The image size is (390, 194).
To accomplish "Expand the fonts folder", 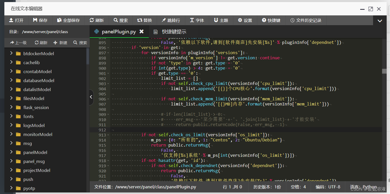I will click(x=11, y=116).
